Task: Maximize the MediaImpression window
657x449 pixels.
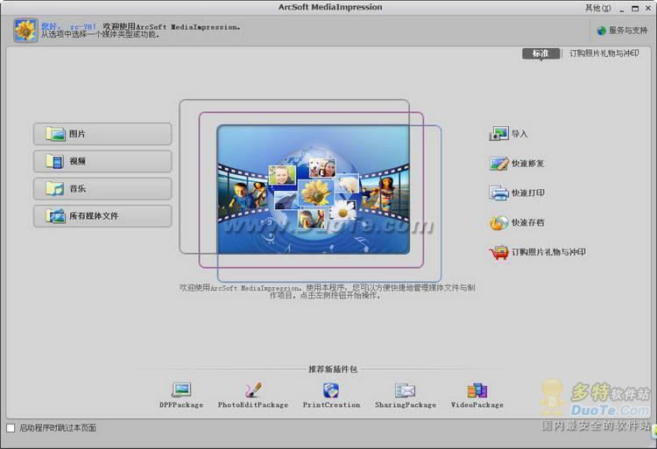Action: coord(635,9)
